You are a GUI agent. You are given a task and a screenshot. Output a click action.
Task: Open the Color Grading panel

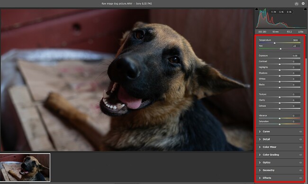(x=271, y=155)
